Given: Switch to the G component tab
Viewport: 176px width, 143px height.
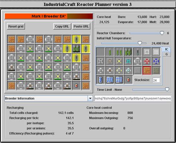Looking at the screenshot, I should [x=167, y=54].
